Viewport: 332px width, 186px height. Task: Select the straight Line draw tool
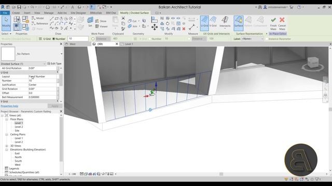[52, 19]
